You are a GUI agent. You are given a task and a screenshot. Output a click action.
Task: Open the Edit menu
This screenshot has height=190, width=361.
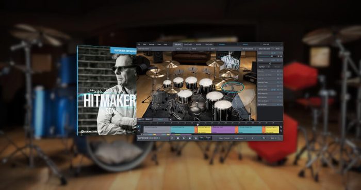pyautogui.click(x=144, y=44)
